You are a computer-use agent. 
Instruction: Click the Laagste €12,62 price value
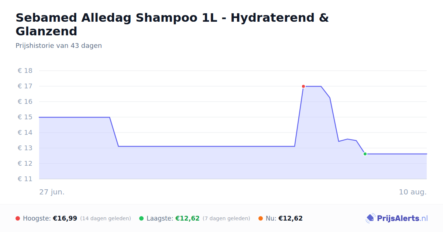pos(188,218)
